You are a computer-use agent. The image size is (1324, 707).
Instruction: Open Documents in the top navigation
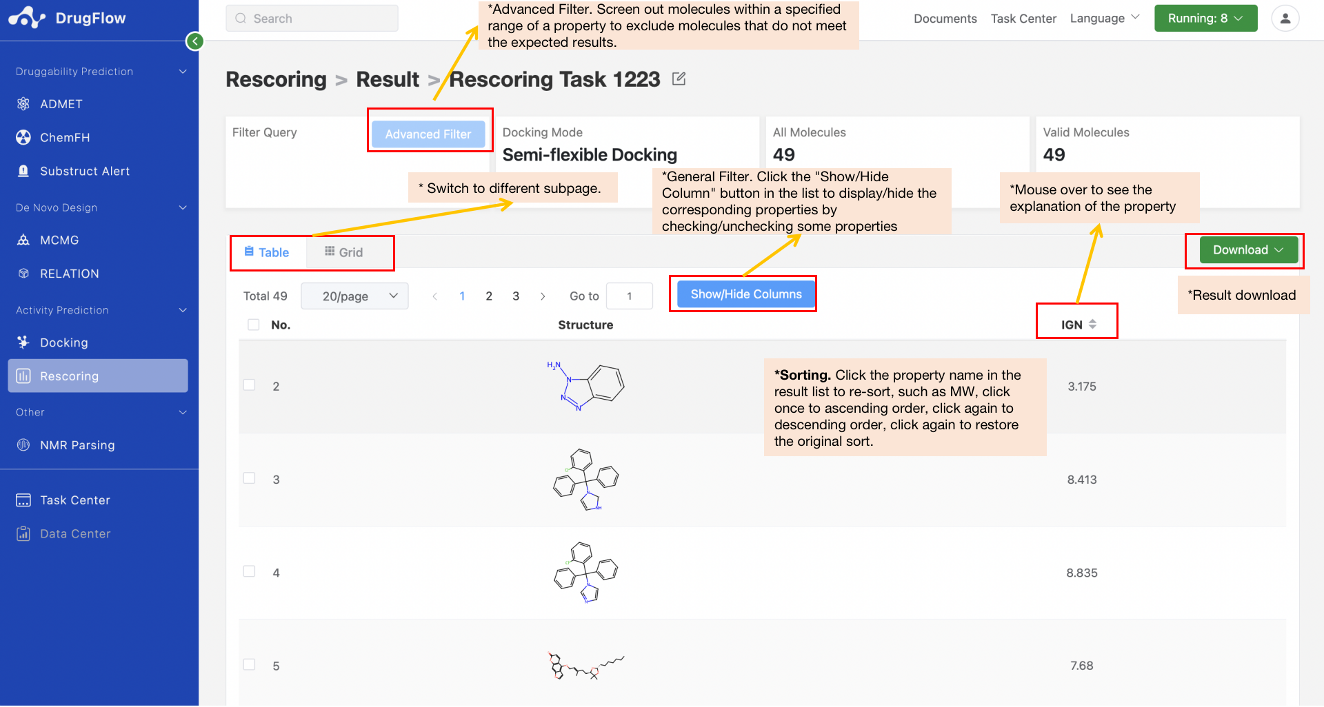[945, 19]
